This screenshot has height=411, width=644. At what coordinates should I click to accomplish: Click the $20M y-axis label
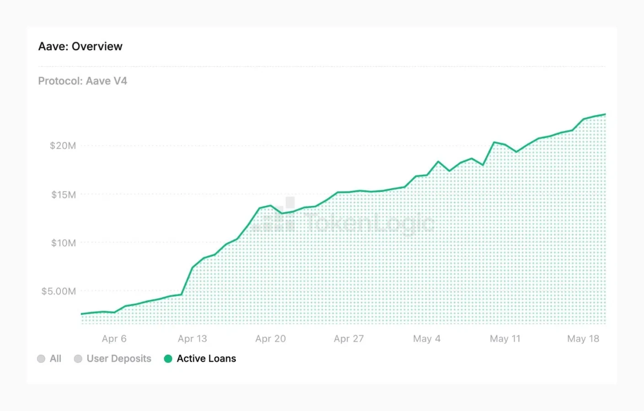[63, 146]
